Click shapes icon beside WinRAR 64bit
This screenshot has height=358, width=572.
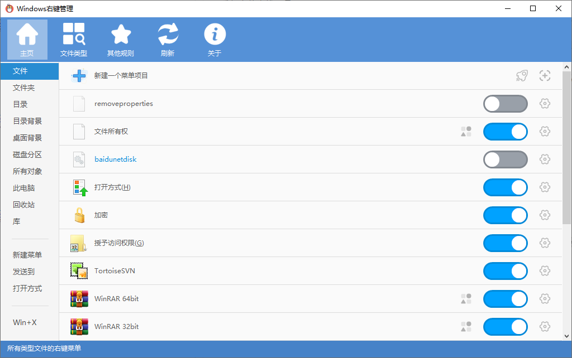click(466, 299)
